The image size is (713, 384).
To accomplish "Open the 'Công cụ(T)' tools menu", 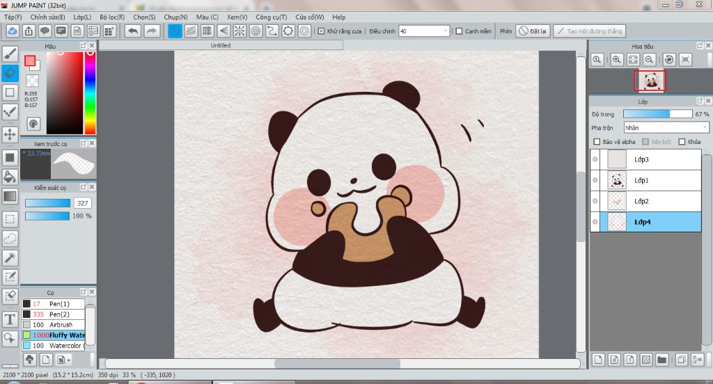I will (271, 17).
